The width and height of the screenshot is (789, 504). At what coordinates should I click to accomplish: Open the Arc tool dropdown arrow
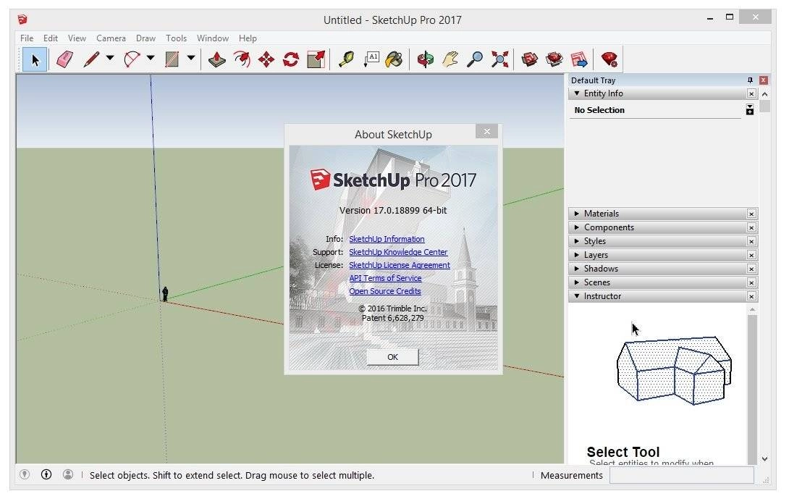pyautogui.click(x=151, y=58)
